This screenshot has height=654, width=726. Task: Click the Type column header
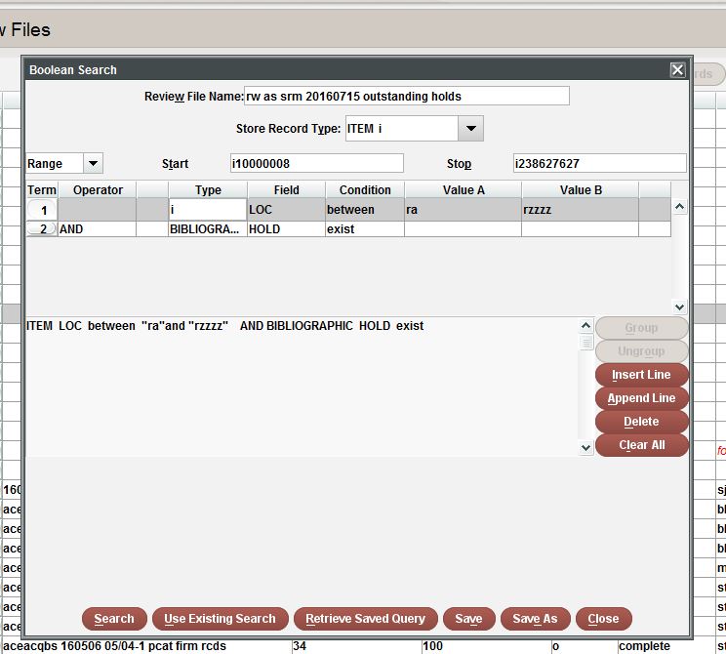[208, 190]
